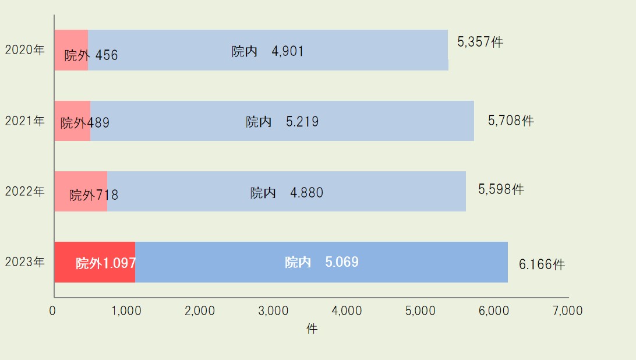Select the 2022年 院内 4.880 bar segment
636x360 pixels.
287,191
